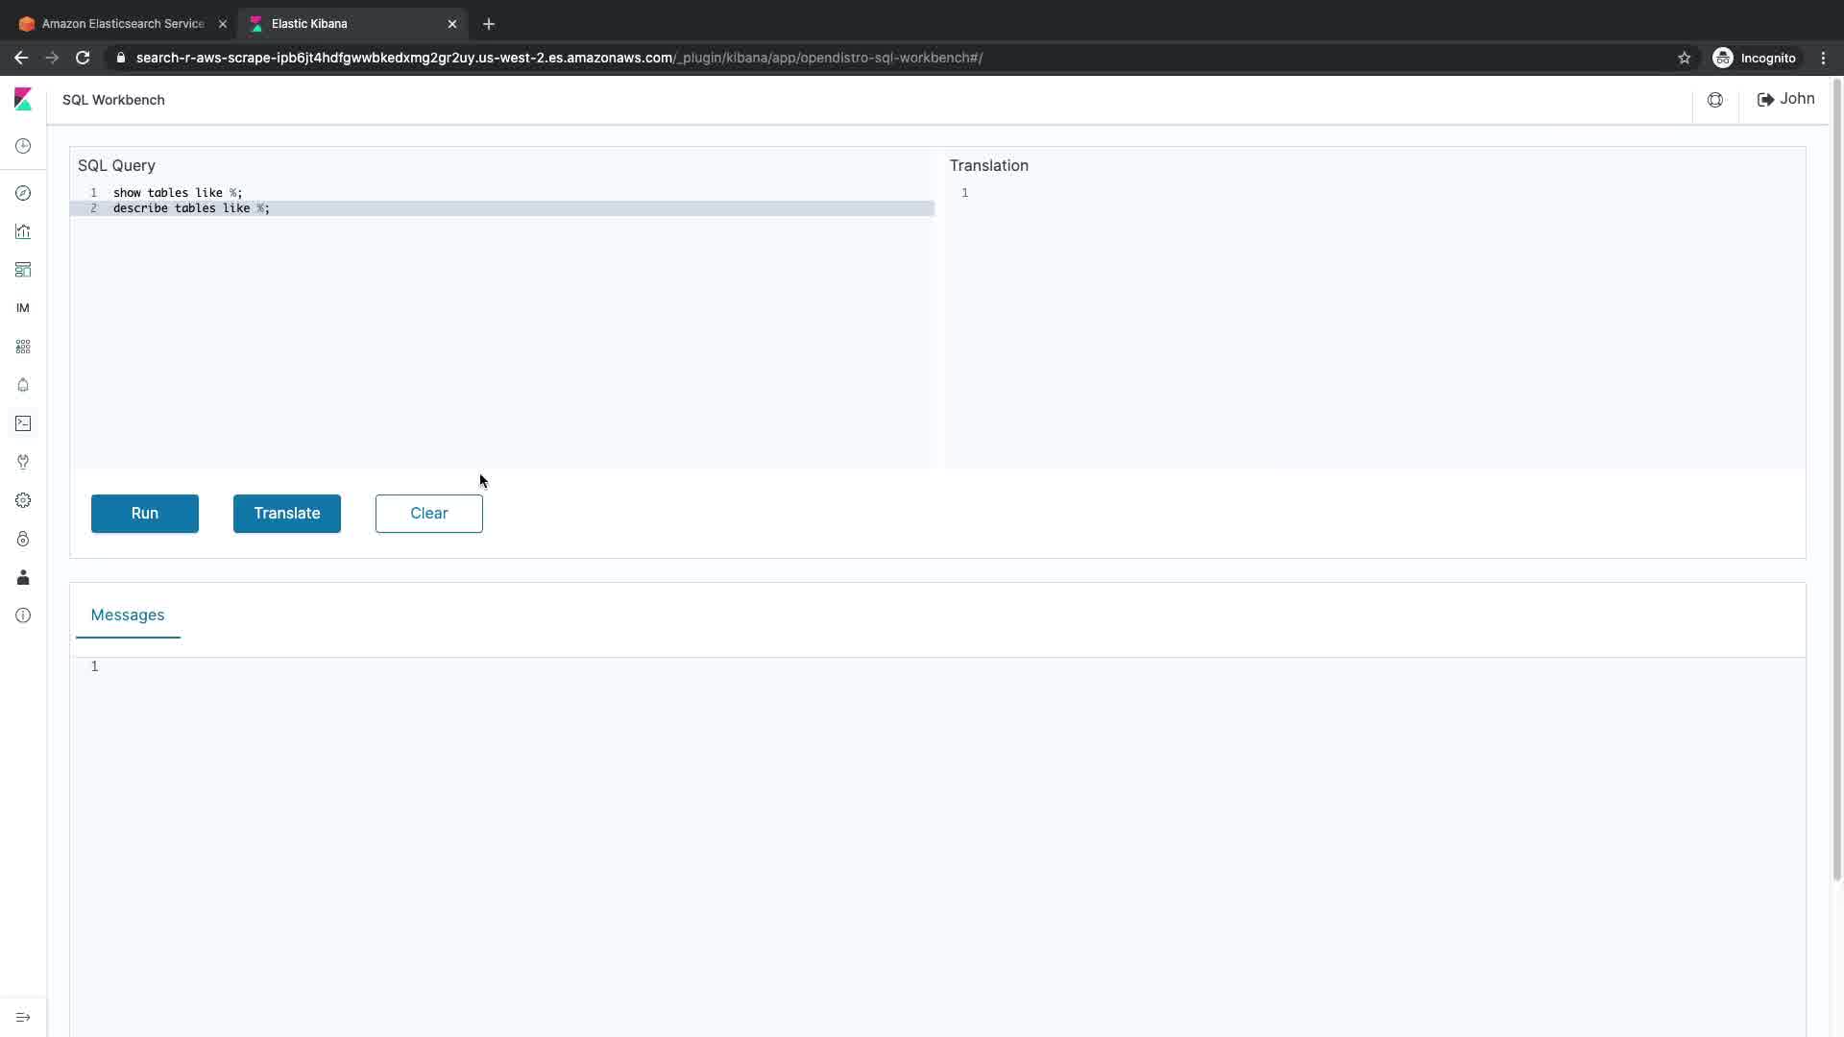Open the Dev Tools wrench icon
Viewport: 1844px width, 1037px height.
pyautogui.click(x=23, y=462)
